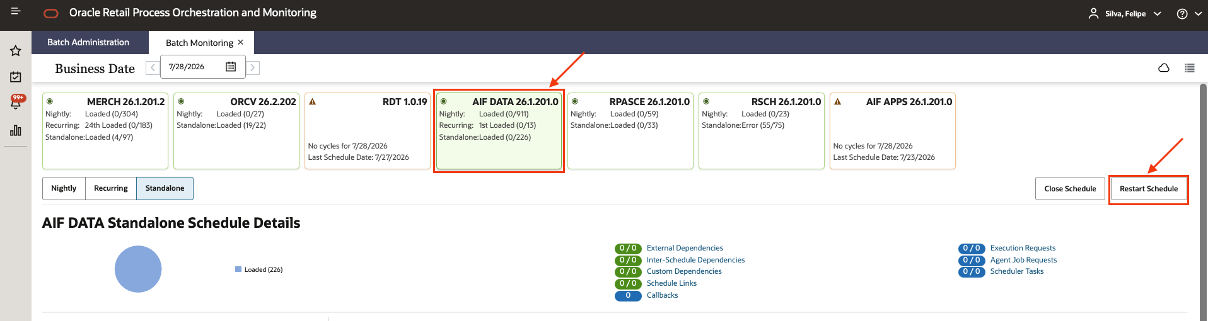Click status indicator on AIF DATA tile
Screen dimensions: 1208x321
(x=443, y=101)
